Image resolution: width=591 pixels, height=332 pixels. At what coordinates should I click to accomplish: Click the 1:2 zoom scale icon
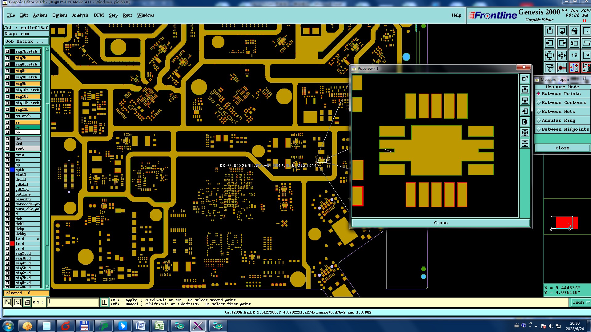tap(574, 56)
